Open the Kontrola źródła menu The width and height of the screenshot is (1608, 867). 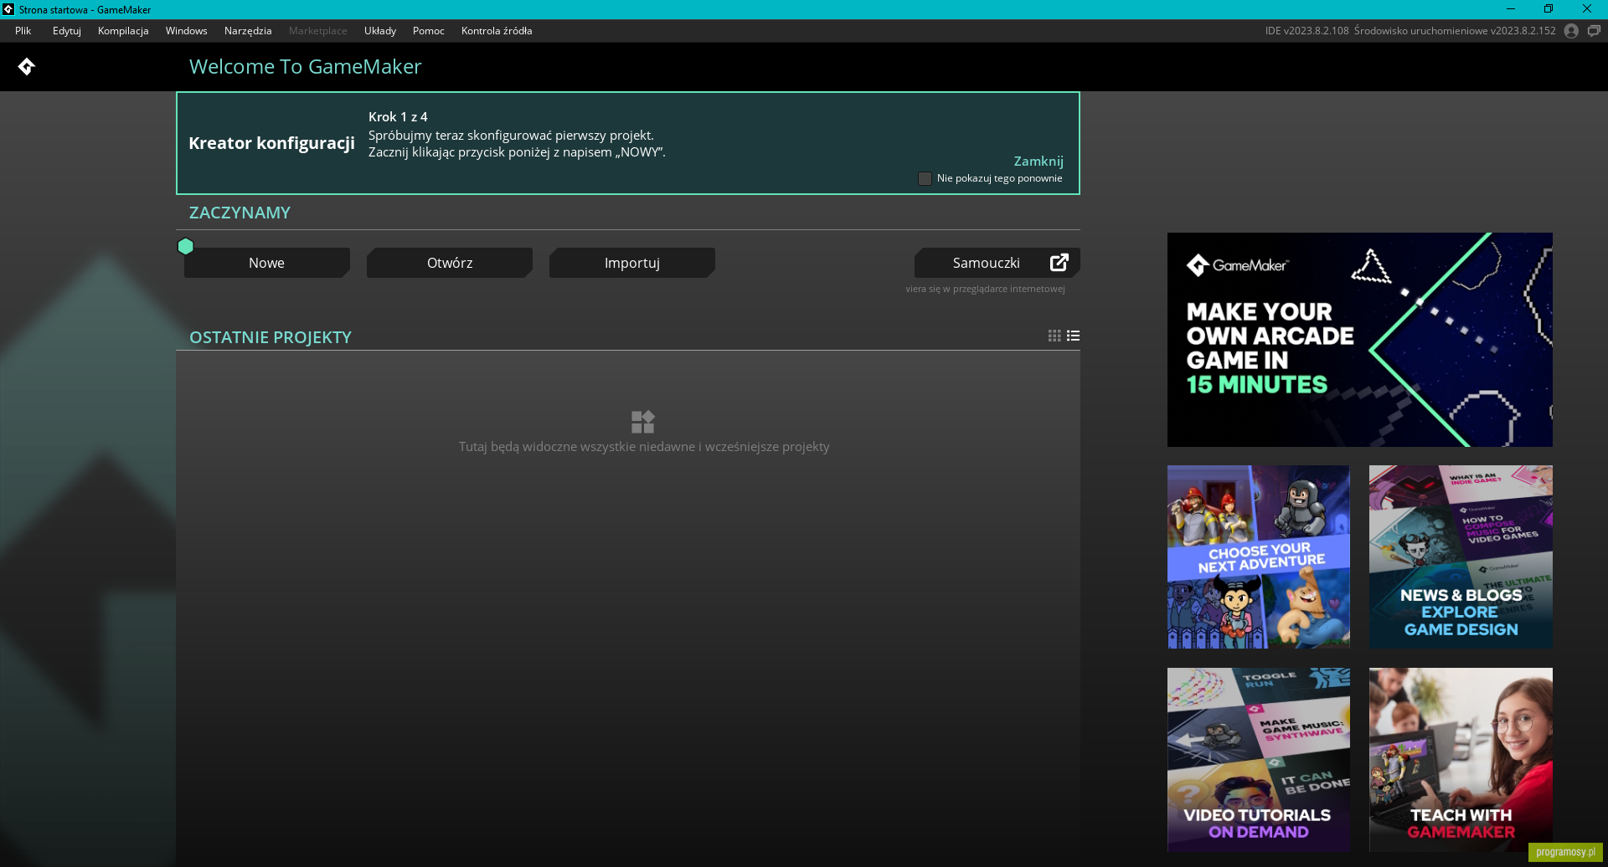point(497,31)
